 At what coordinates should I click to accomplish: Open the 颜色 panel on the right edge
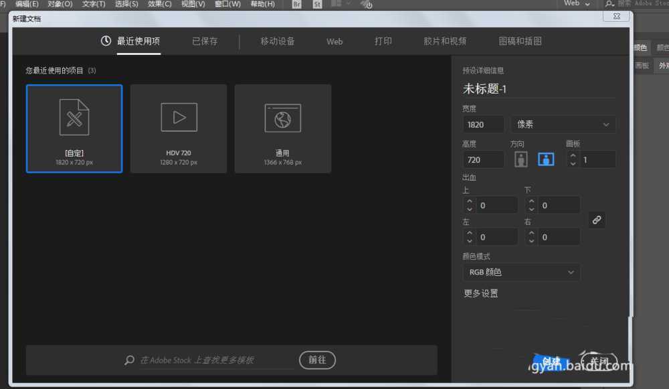click(640, 48)
